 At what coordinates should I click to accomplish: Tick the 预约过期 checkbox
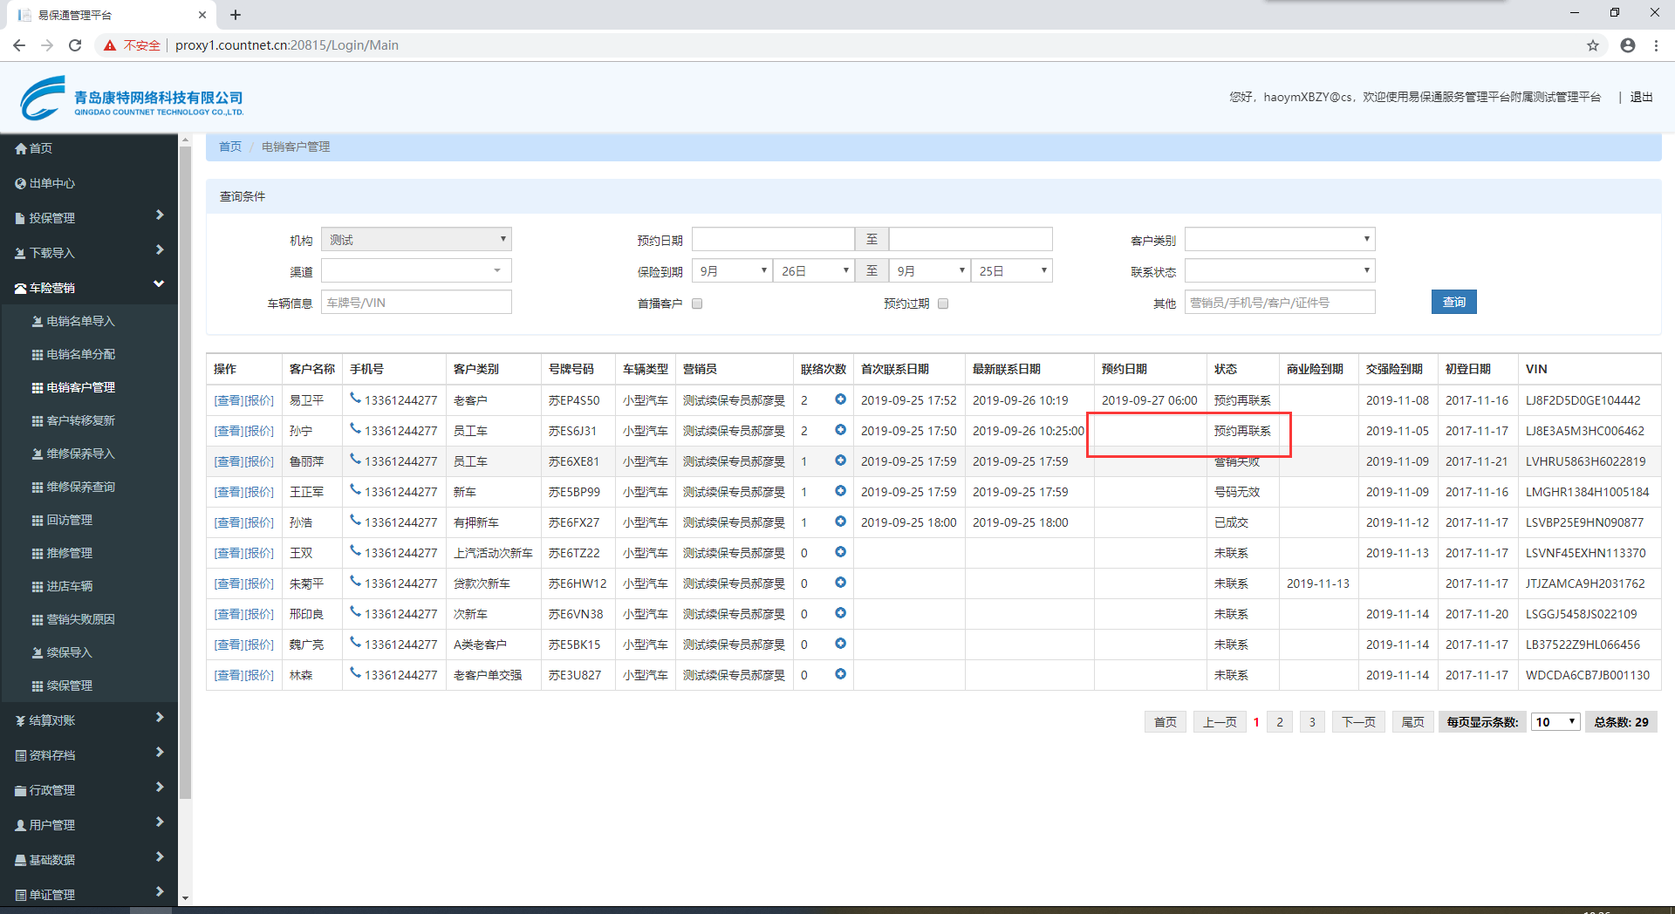[943, 304]
